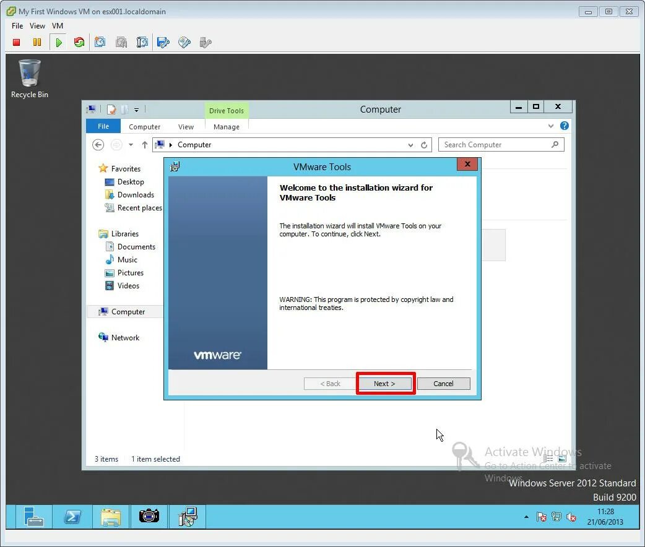
Task: Select Libraries in the navigation pane
Action: coord(118,234)
